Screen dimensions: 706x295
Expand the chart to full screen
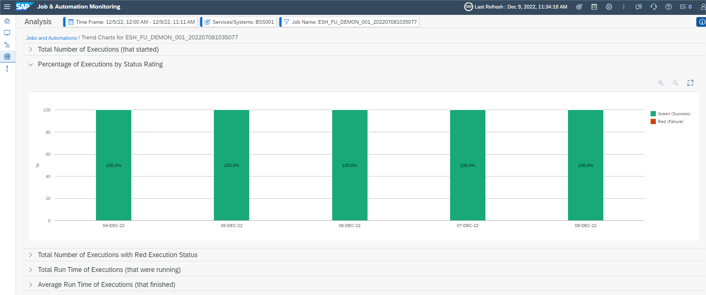tap(690, 83)
